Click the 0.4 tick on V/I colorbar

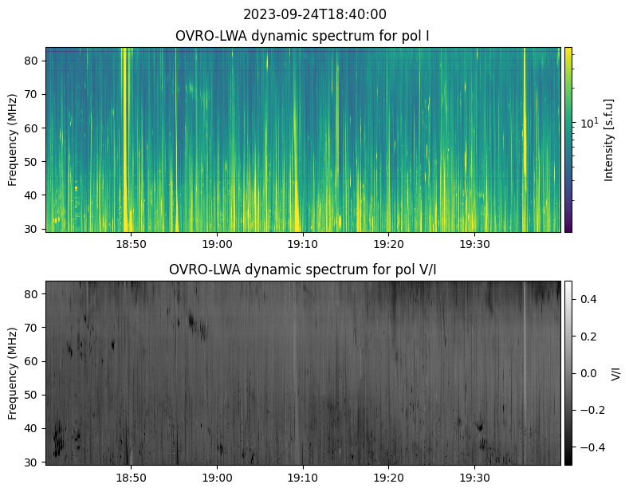pos(588,299)
